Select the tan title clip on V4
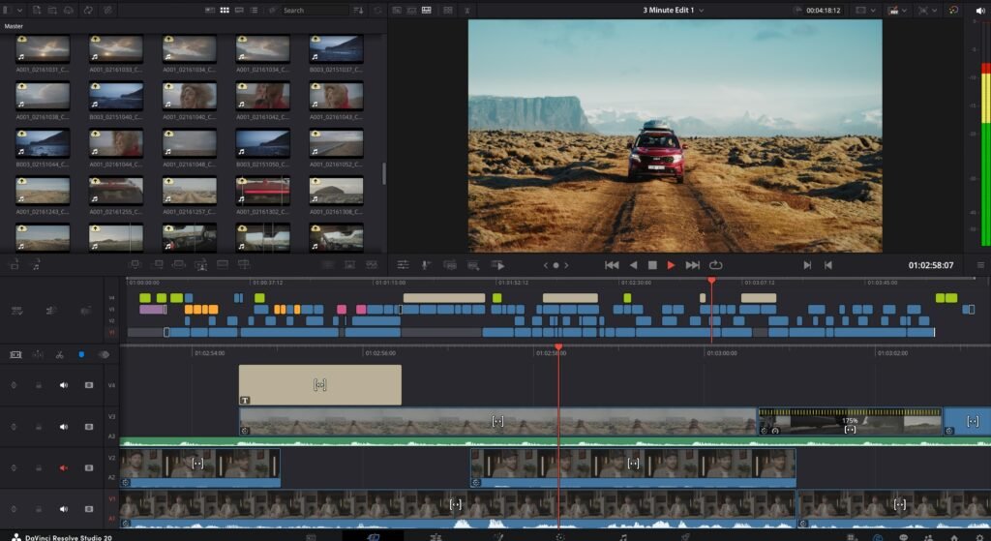 319,385
